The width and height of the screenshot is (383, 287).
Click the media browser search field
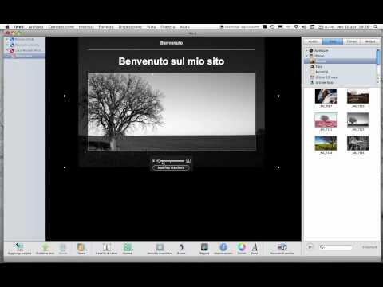336,247
